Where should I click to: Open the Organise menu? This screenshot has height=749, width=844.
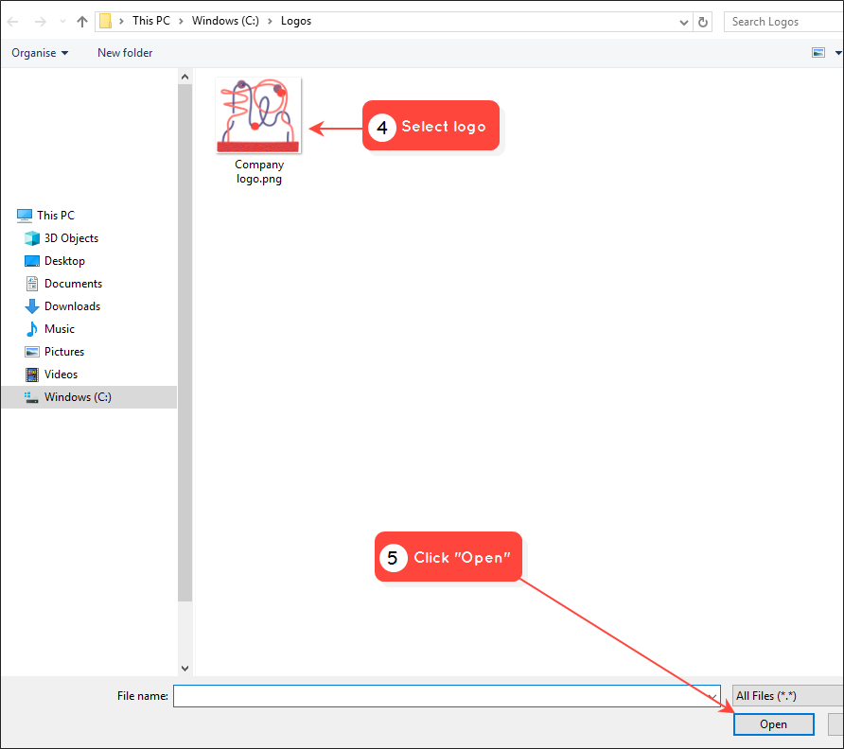click(x=40, y=53)
